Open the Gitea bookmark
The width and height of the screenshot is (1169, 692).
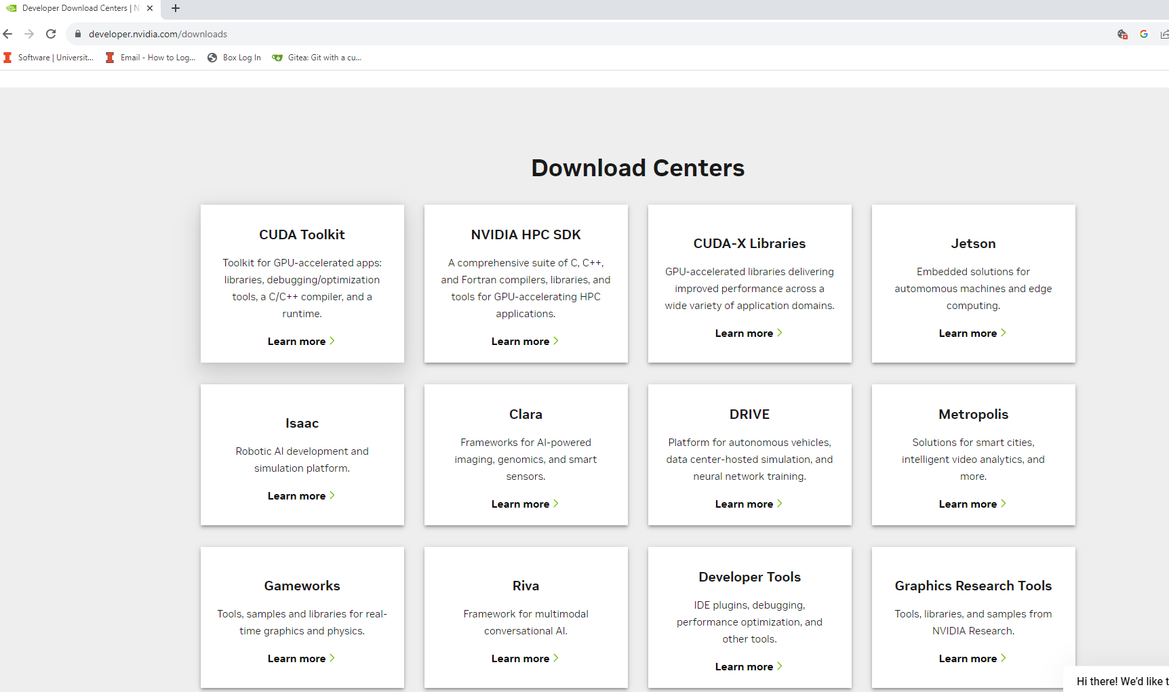click(317, 58)
